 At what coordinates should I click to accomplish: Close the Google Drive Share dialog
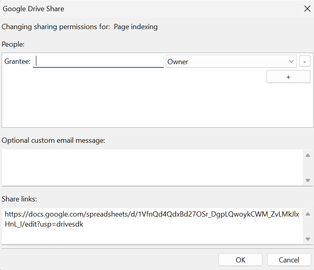(x=307, y=9)
